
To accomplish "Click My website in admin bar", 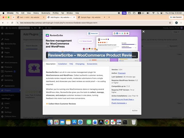I will pyautogui.click(x=11, y=28).
